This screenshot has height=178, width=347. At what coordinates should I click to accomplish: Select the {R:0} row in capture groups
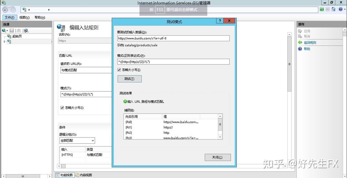point(171,122)
